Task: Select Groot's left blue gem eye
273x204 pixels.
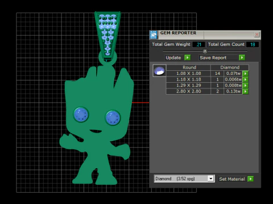Action: [x=81, y=114]
